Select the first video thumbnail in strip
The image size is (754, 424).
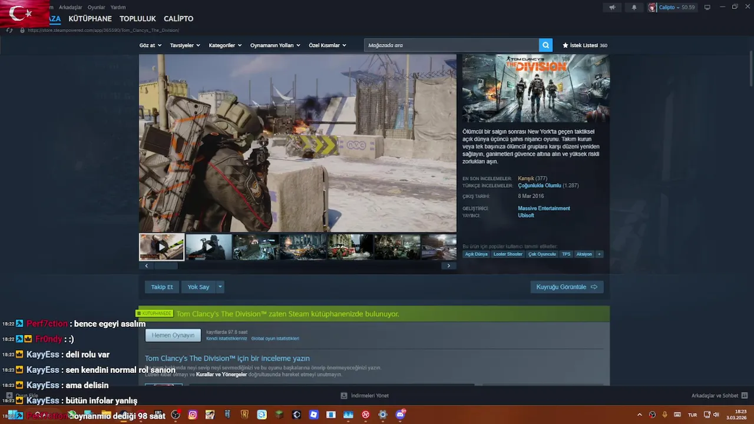161,247
